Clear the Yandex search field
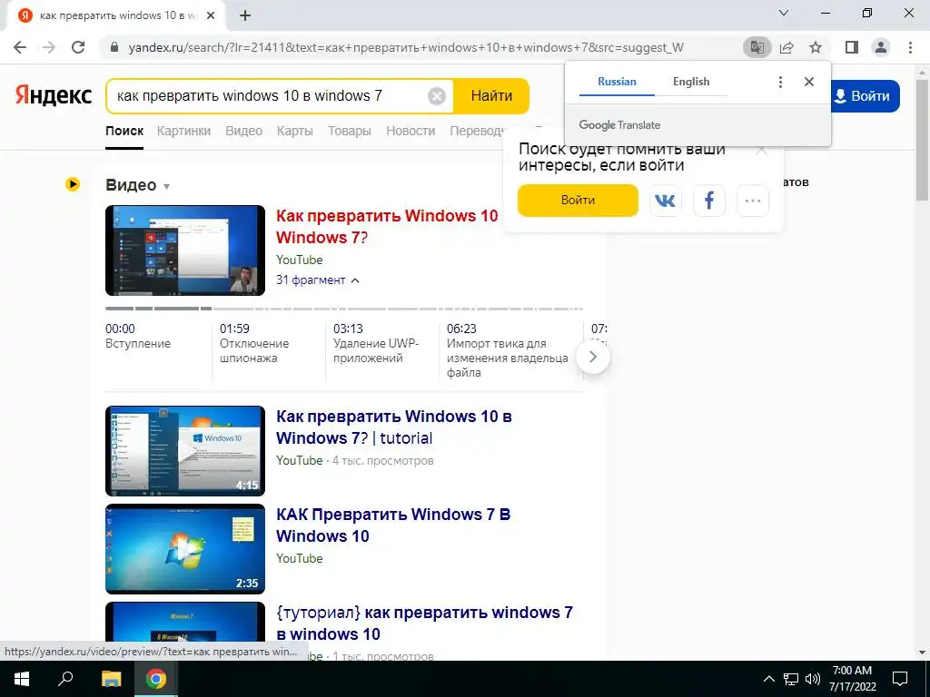 437,96
